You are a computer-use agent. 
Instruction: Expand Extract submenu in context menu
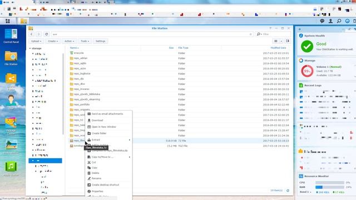tap(130, 140)
